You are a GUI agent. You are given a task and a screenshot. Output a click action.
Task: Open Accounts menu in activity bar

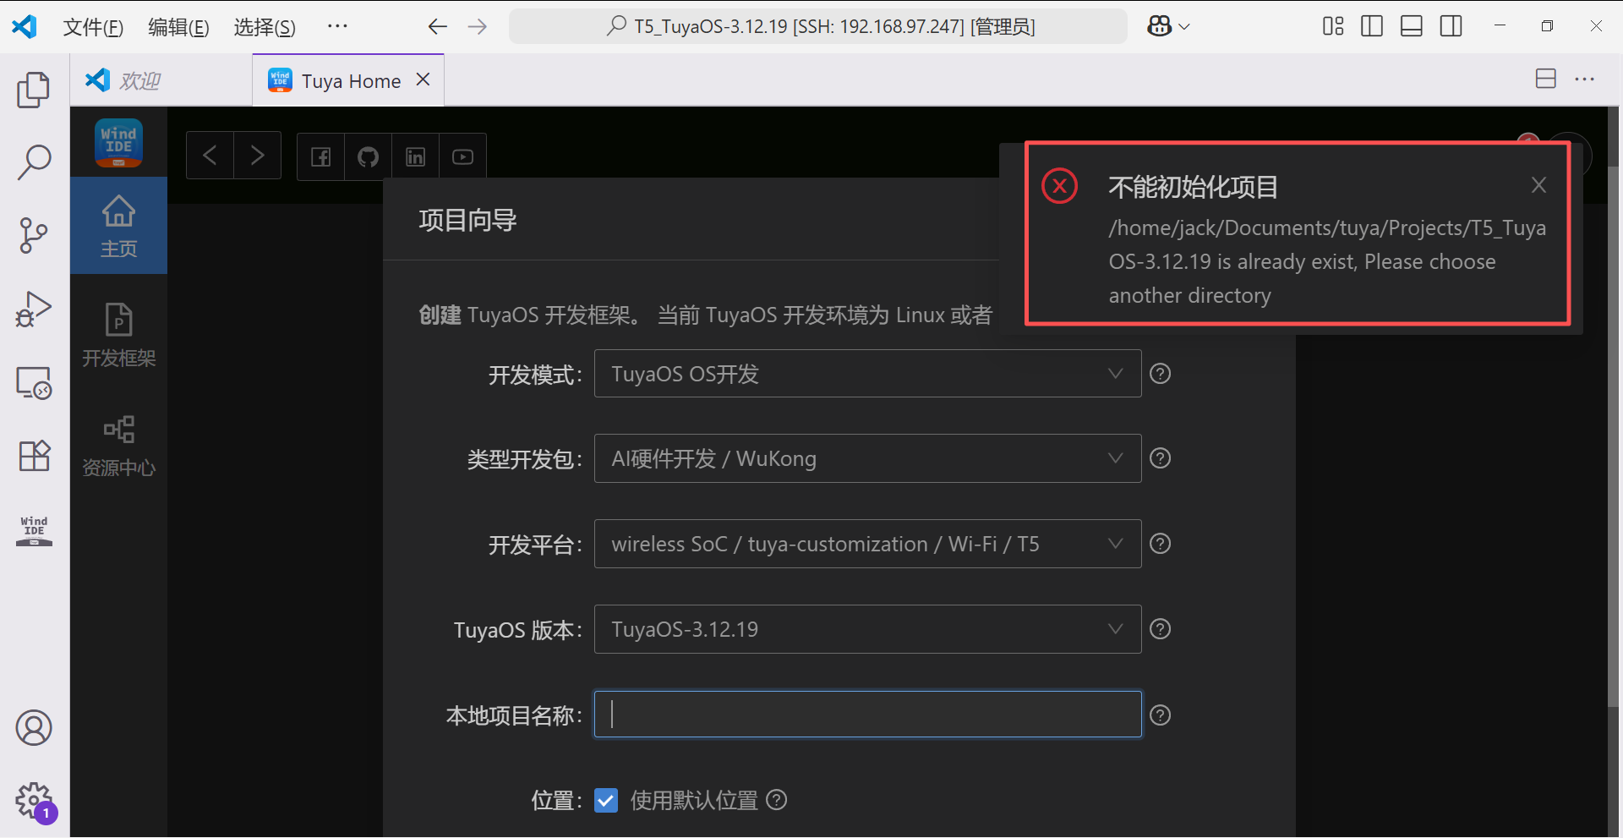34,727
